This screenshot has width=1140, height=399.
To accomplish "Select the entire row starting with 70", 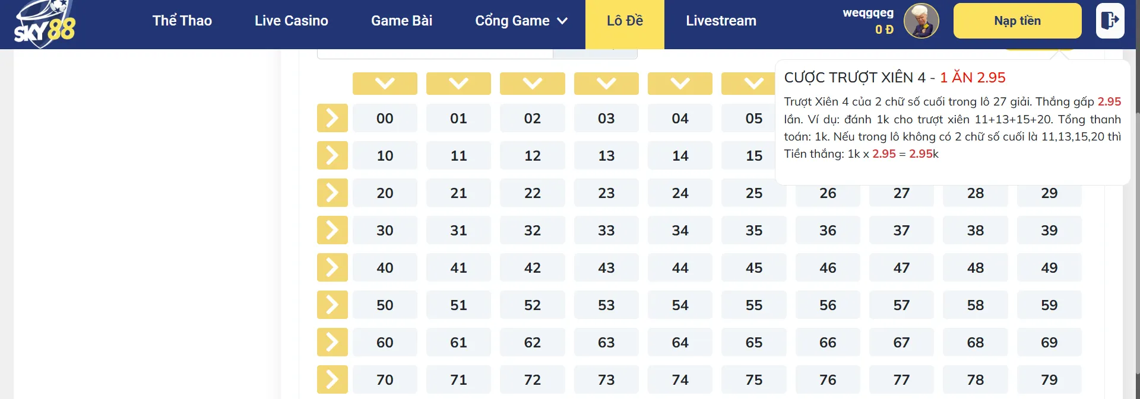I will click(332, 379).
